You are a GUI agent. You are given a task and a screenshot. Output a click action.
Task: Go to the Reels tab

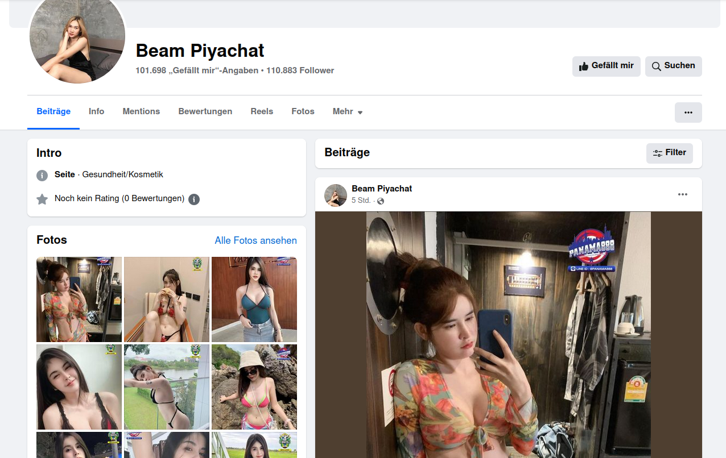coord(262,112)
